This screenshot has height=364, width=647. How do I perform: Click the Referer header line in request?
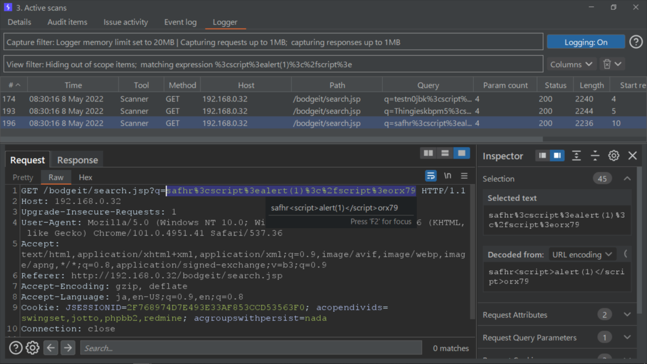click(152, 276)
